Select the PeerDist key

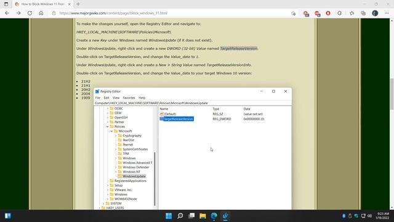click(x=128, y=140)
